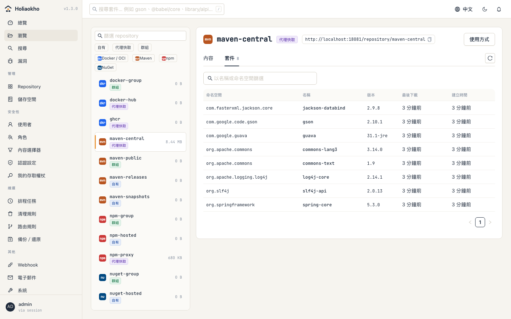
Task: Focus the name or namespace filter field
Action: click(260, 78)
